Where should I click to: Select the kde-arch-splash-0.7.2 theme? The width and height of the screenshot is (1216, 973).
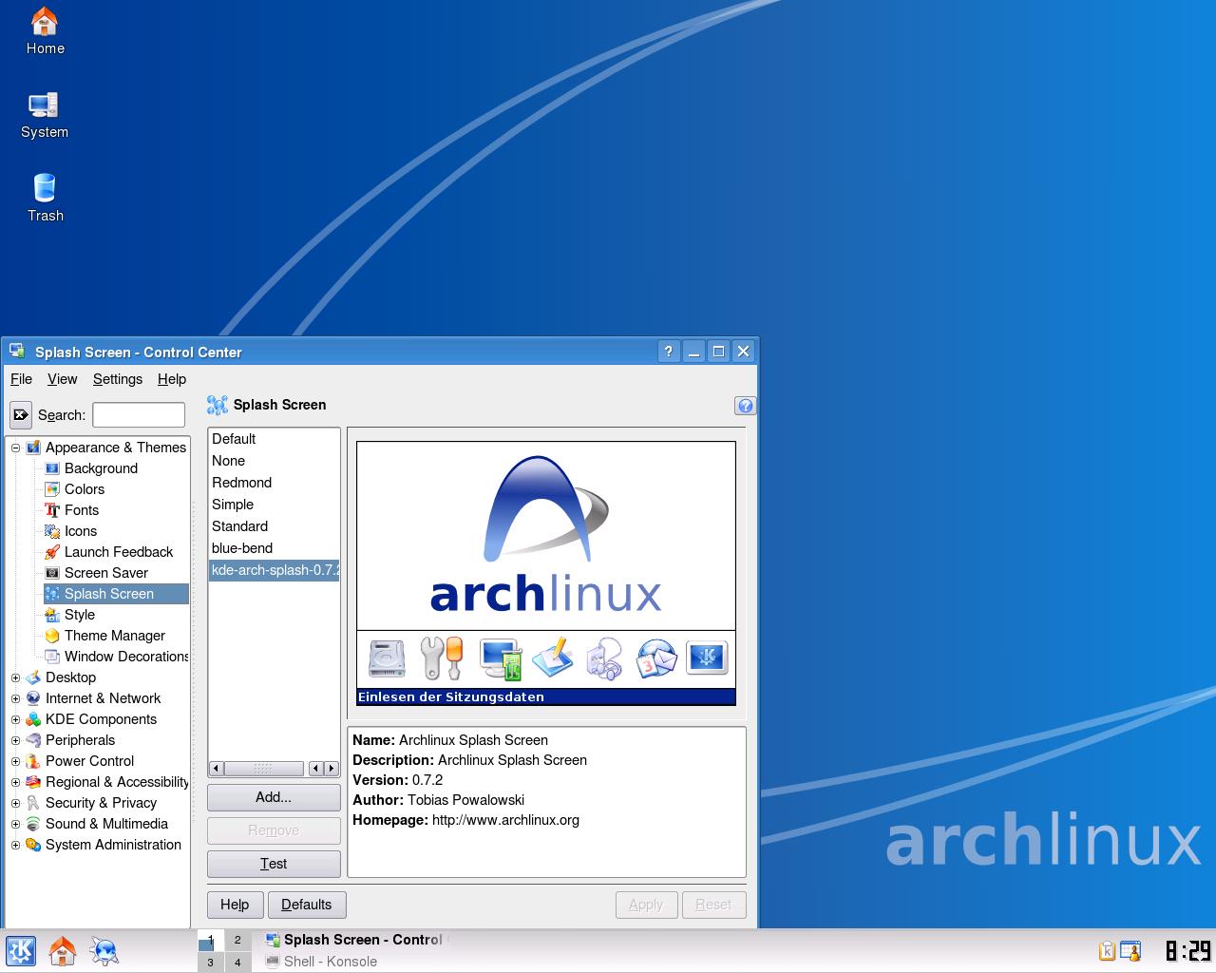coord(274,570)
